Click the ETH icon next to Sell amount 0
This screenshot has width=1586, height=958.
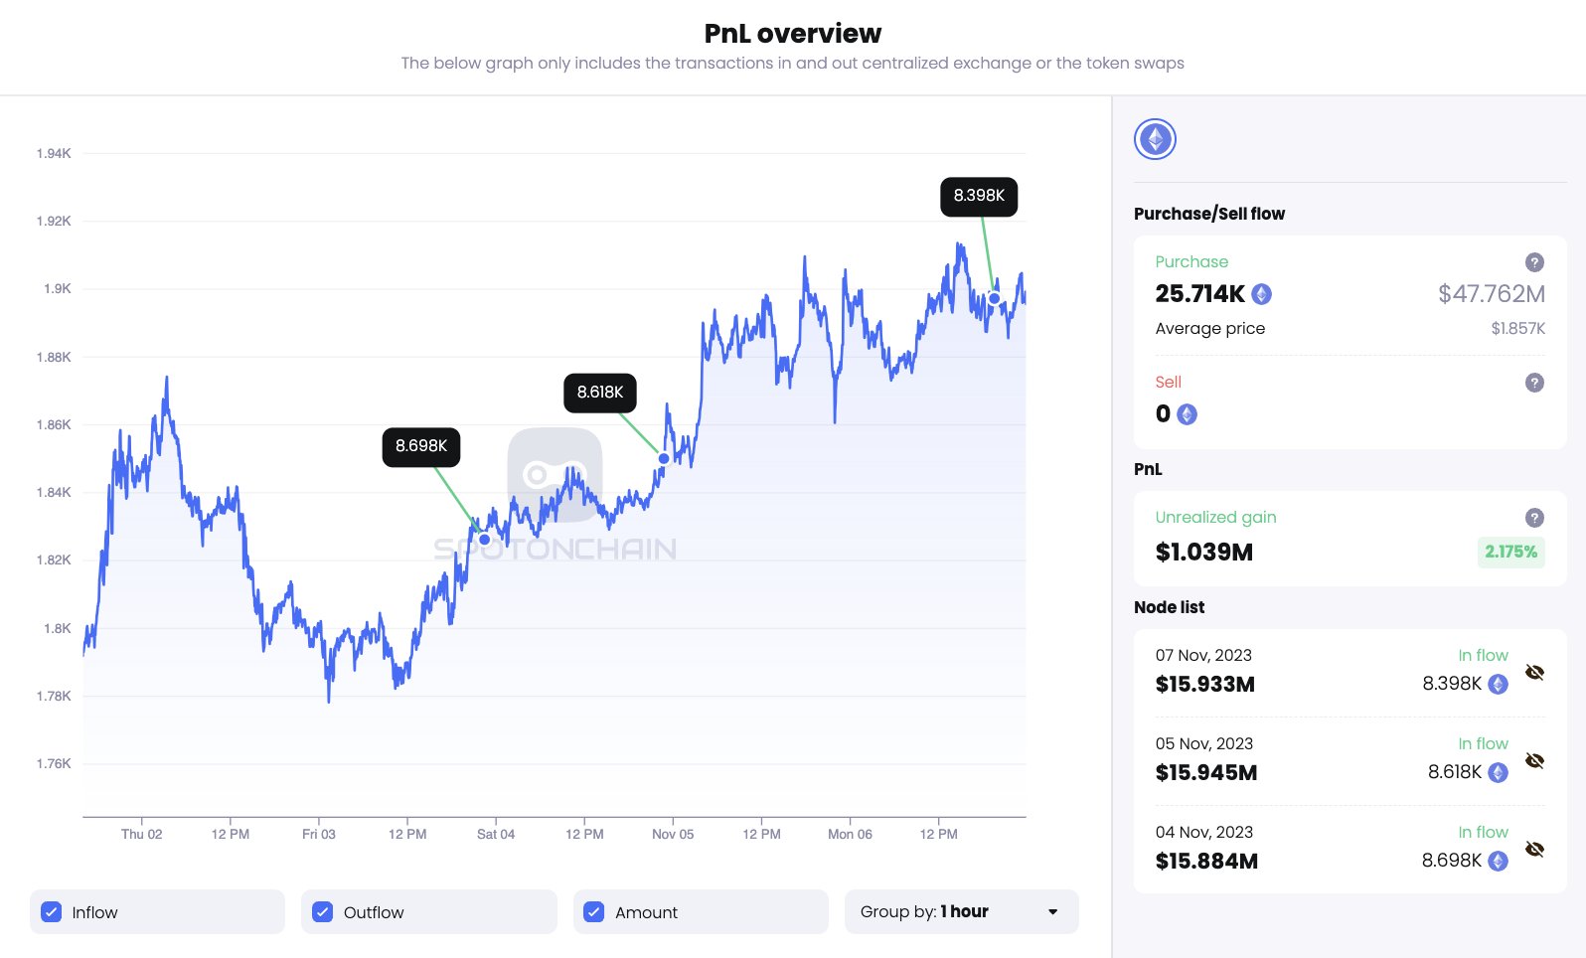pos(1187,414)
